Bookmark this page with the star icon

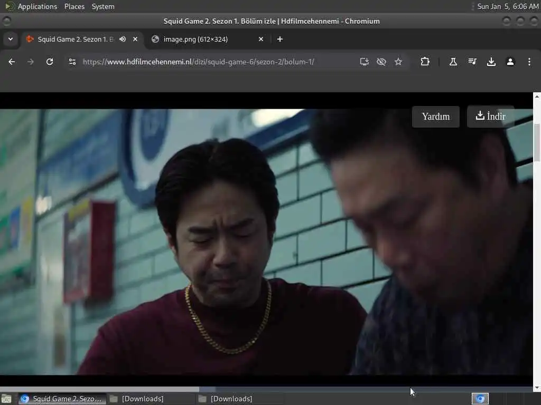coord(398,62)
